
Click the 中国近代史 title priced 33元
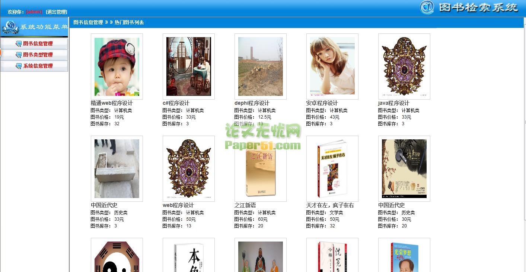click(104, 205)
